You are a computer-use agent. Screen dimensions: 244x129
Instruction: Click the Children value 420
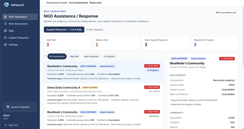pos(232,122)
